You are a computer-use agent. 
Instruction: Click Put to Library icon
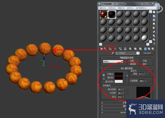tap(130, 49)
